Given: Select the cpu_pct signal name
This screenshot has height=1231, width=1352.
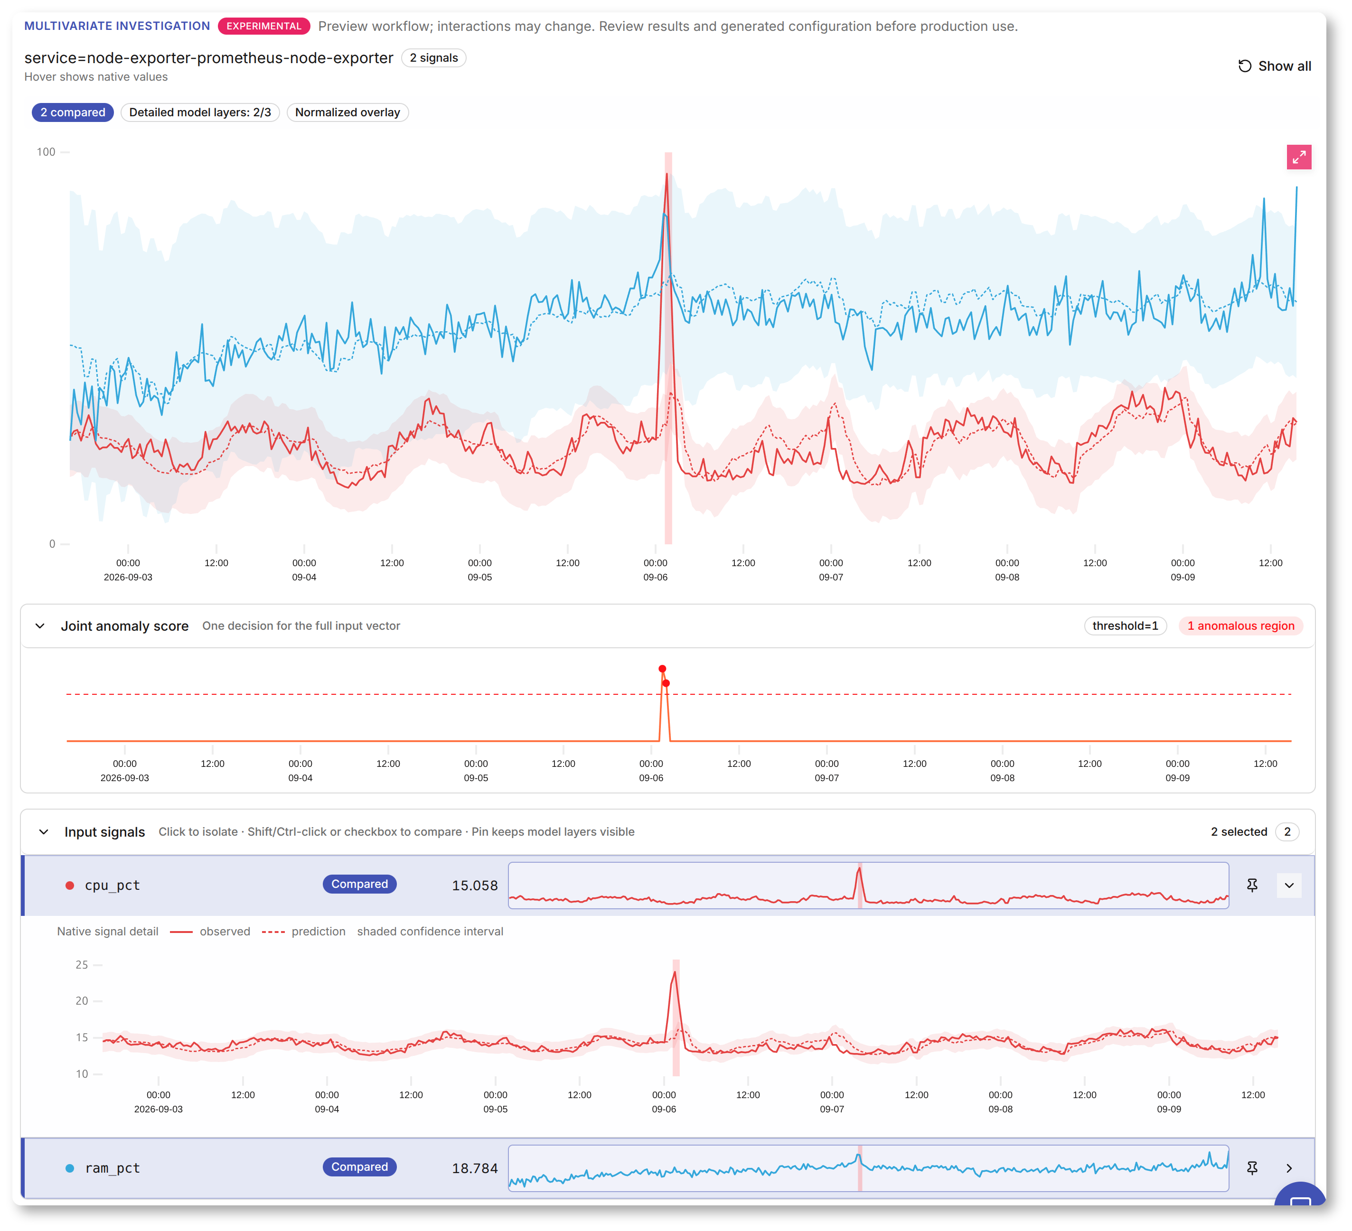Looking at the screenshot, I should pyautogui.click(x=112, y=885).
